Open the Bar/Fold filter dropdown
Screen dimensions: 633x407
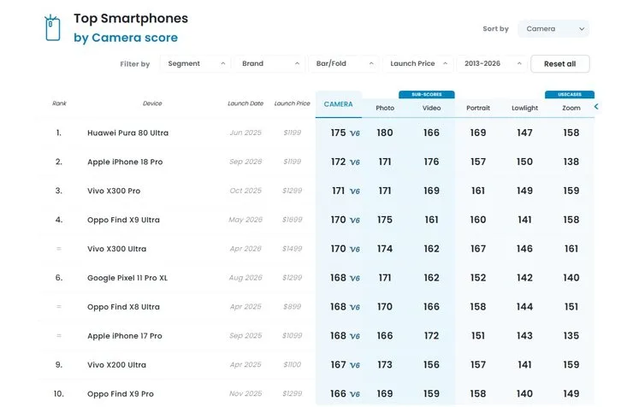click(x=344, y=64)
